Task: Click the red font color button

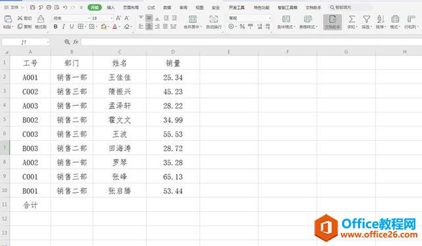Action: 115,26
